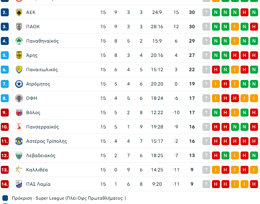Click the Λεβαδειακός team crest icon
The height and width of the screenshot is (204, 260).
19,155
